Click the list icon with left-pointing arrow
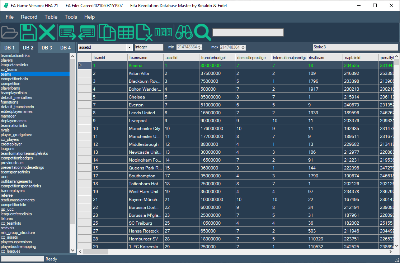 tap(87, 33)
